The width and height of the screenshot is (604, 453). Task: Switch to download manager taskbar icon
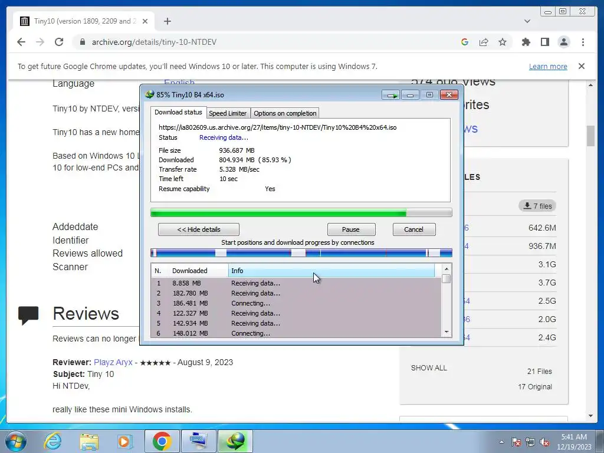click(x=235, y=441)
